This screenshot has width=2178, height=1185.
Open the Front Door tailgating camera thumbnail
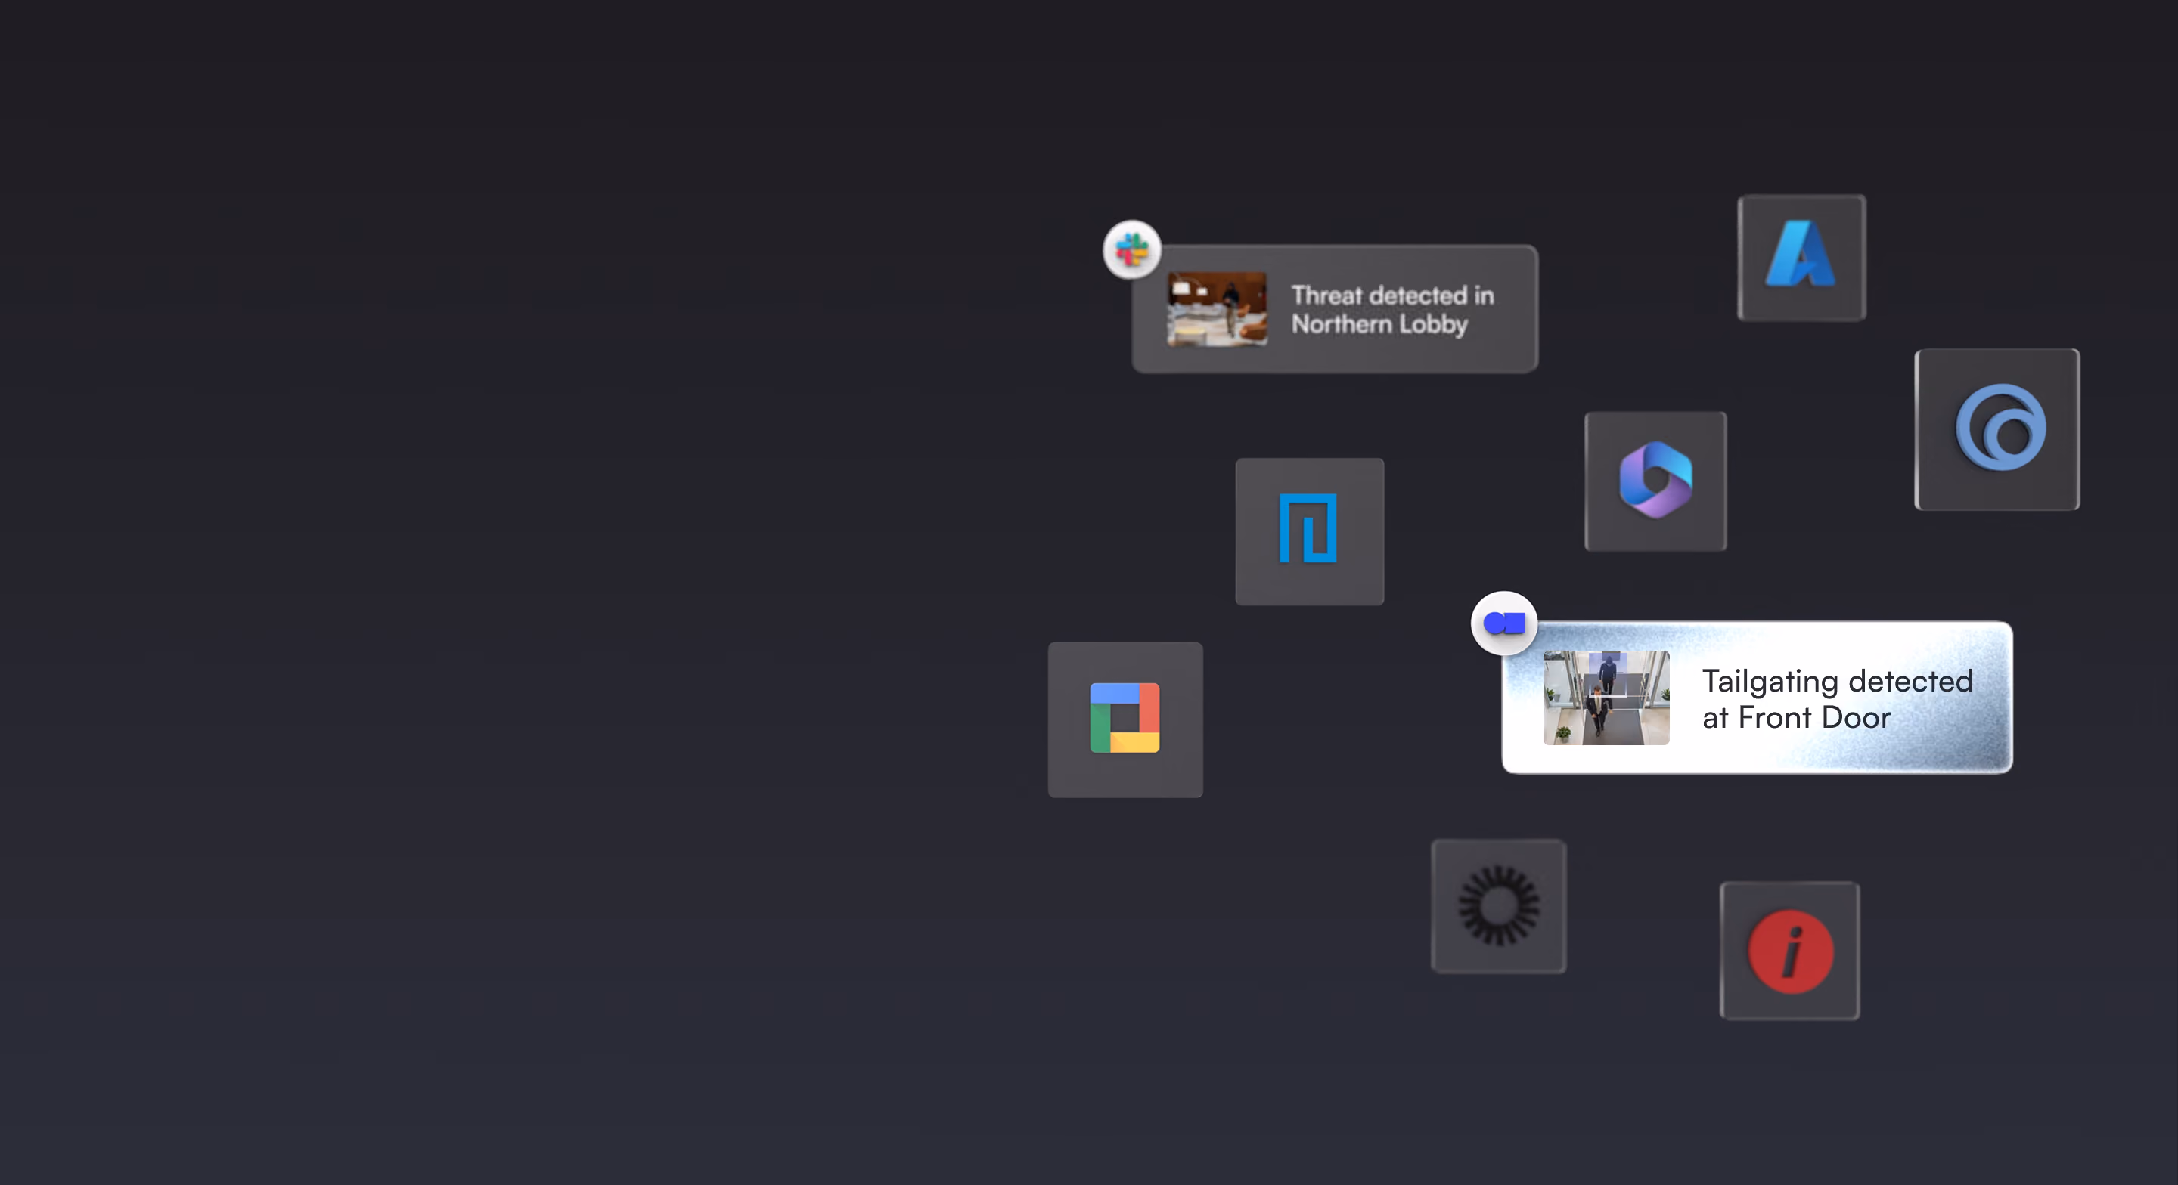pyautogui.click(x=1606, y=698)
